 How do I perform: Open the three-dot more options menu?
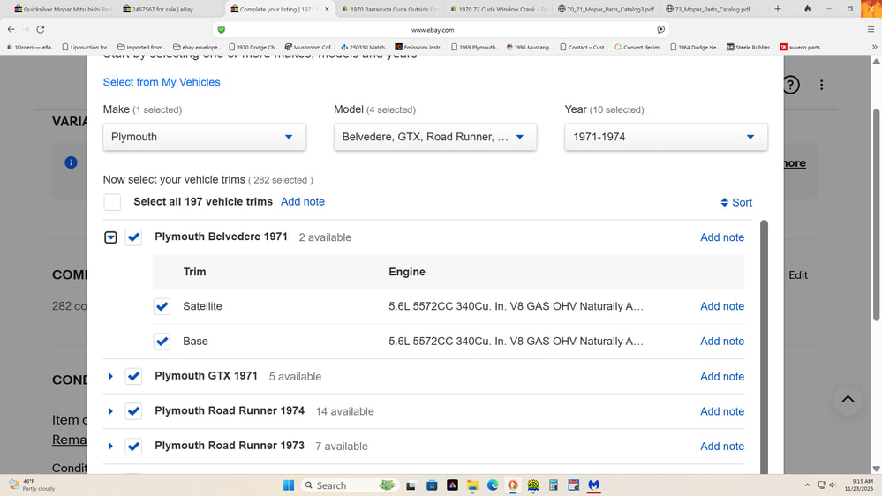(x=821, y=85)
